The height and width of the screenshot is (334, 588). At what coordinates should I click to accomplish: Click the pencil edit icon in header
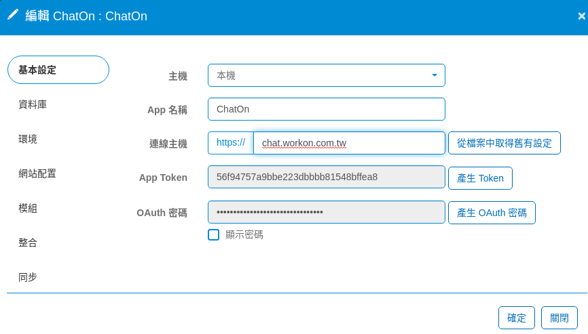(13, 15)
